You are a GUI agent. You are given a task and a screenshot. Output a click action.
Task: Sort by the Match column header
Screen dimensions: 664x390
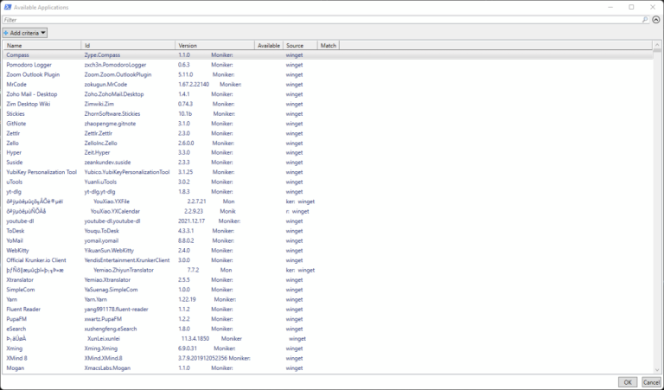[x=329, y=45]
